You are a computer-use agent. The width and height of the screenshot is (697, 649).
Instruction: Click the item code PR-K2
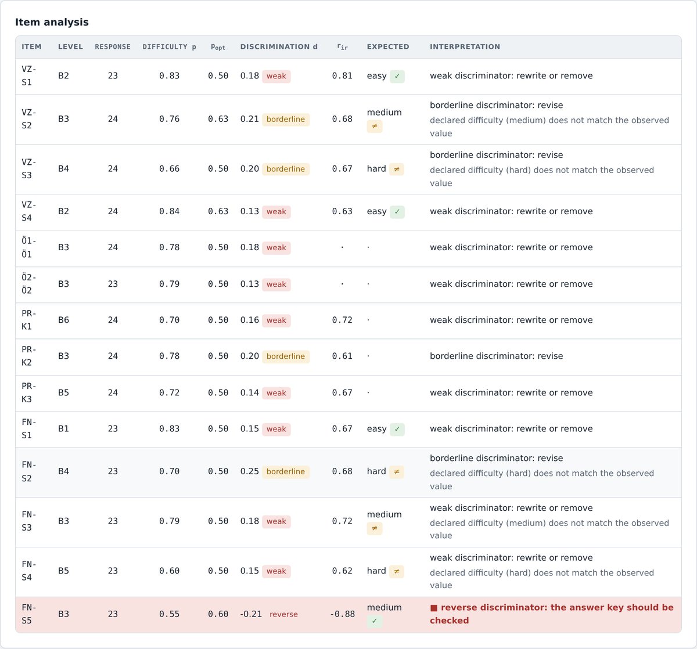coord(29,356)
